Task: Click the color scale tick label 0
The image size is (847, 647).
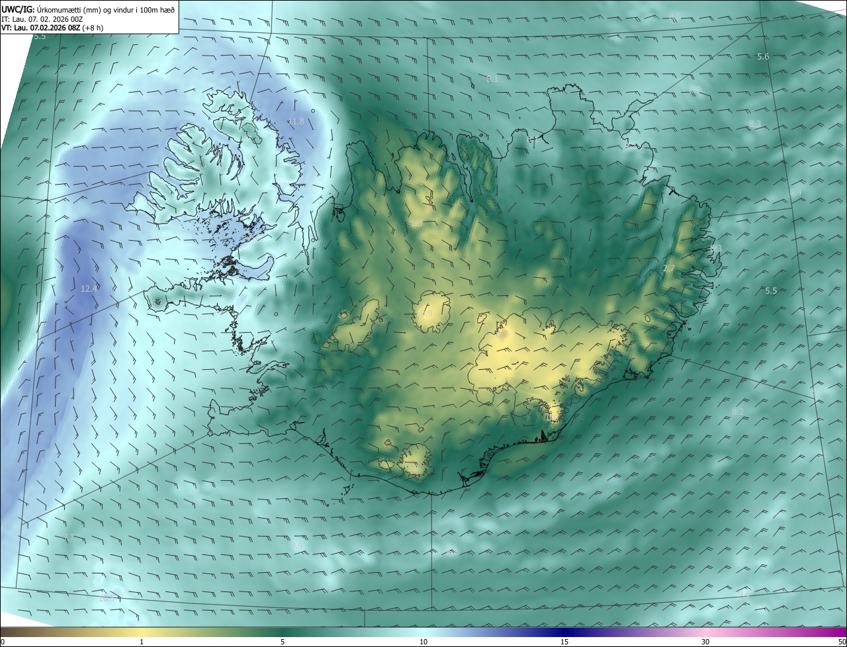Action: pos(3,642)
